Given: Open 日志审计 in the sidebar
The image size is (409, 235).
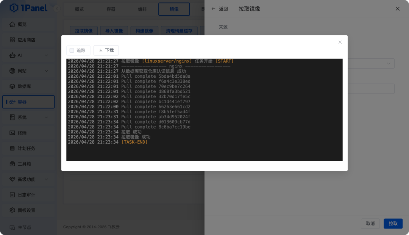Looking at the screenshot, I should [28, 195].
